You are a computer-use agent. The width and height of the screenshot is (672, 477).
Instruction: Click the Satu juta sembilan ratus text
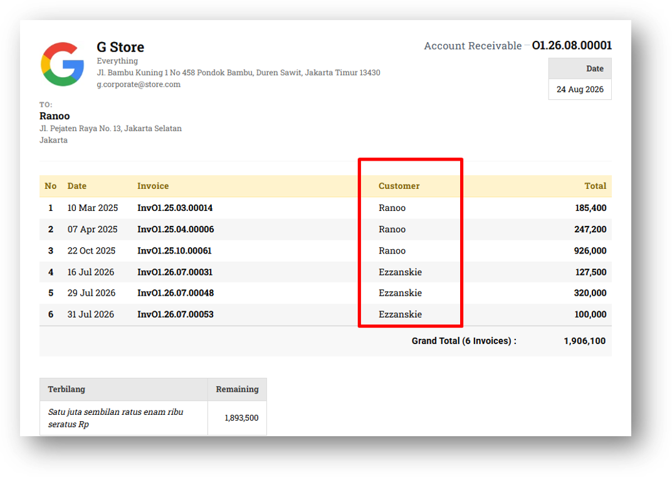(x=116, y=418)
